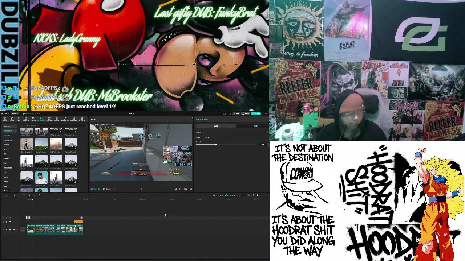
Task: Select the Head Moves transition thumbnail
Action: click(41, 177)
